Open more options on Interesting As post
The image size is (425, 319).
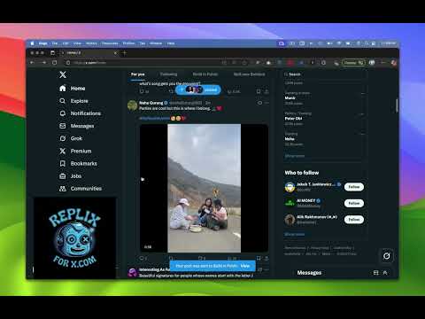267,269
